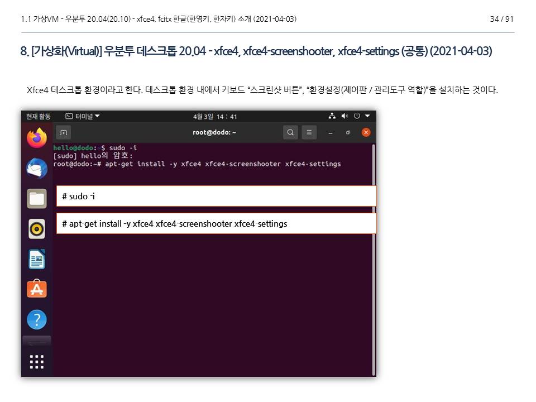
Task: Open a new terminal tab button
Action: 64,133
